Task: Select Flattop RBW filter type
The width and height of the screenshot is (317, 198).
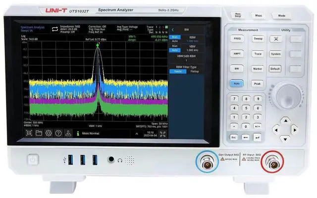Action: coord(195,71)
